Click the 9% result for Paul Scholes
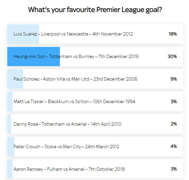This screenshot has width=189, height=180. 173,79
